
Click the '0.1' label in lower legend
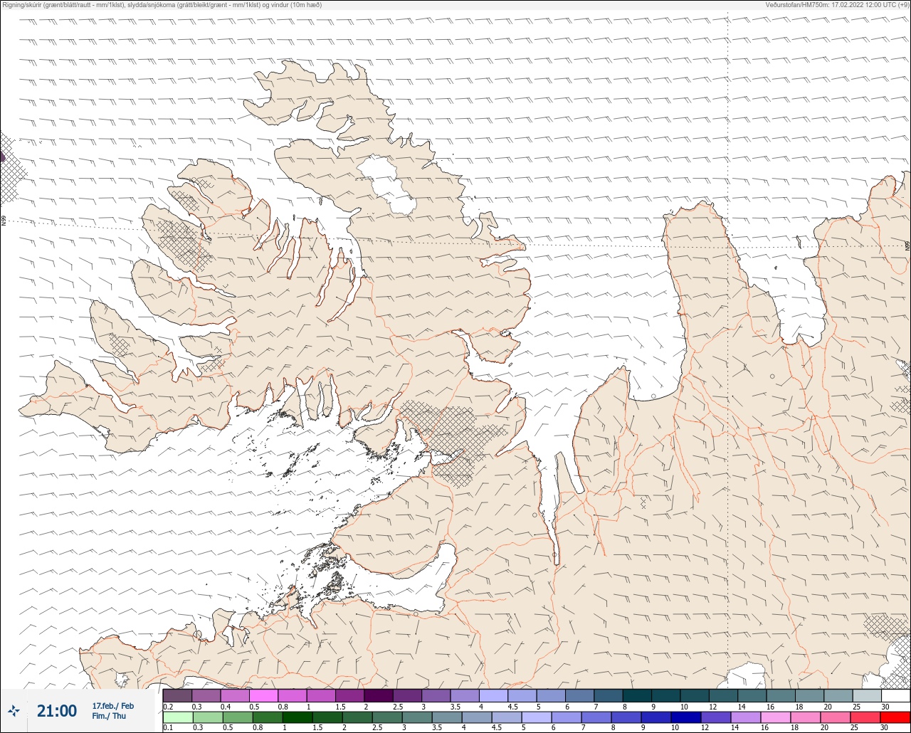[x=168, y=727]
